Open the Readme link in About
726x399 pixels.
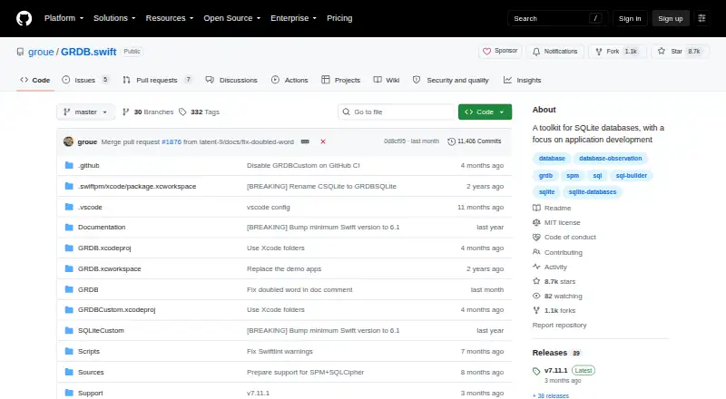[552, 209]
